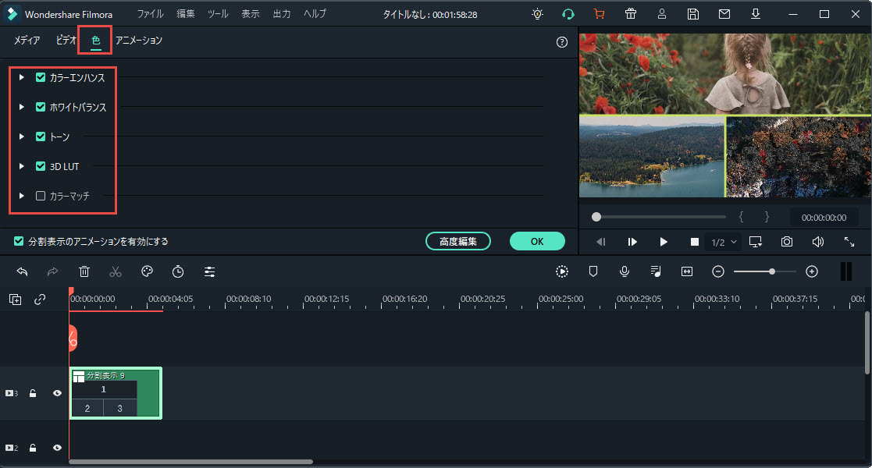The height and width of the screenshot is (468, 872).
Task: Record voiceover with microphone icon
Action: pyautogui.click(x=625, y=271)
